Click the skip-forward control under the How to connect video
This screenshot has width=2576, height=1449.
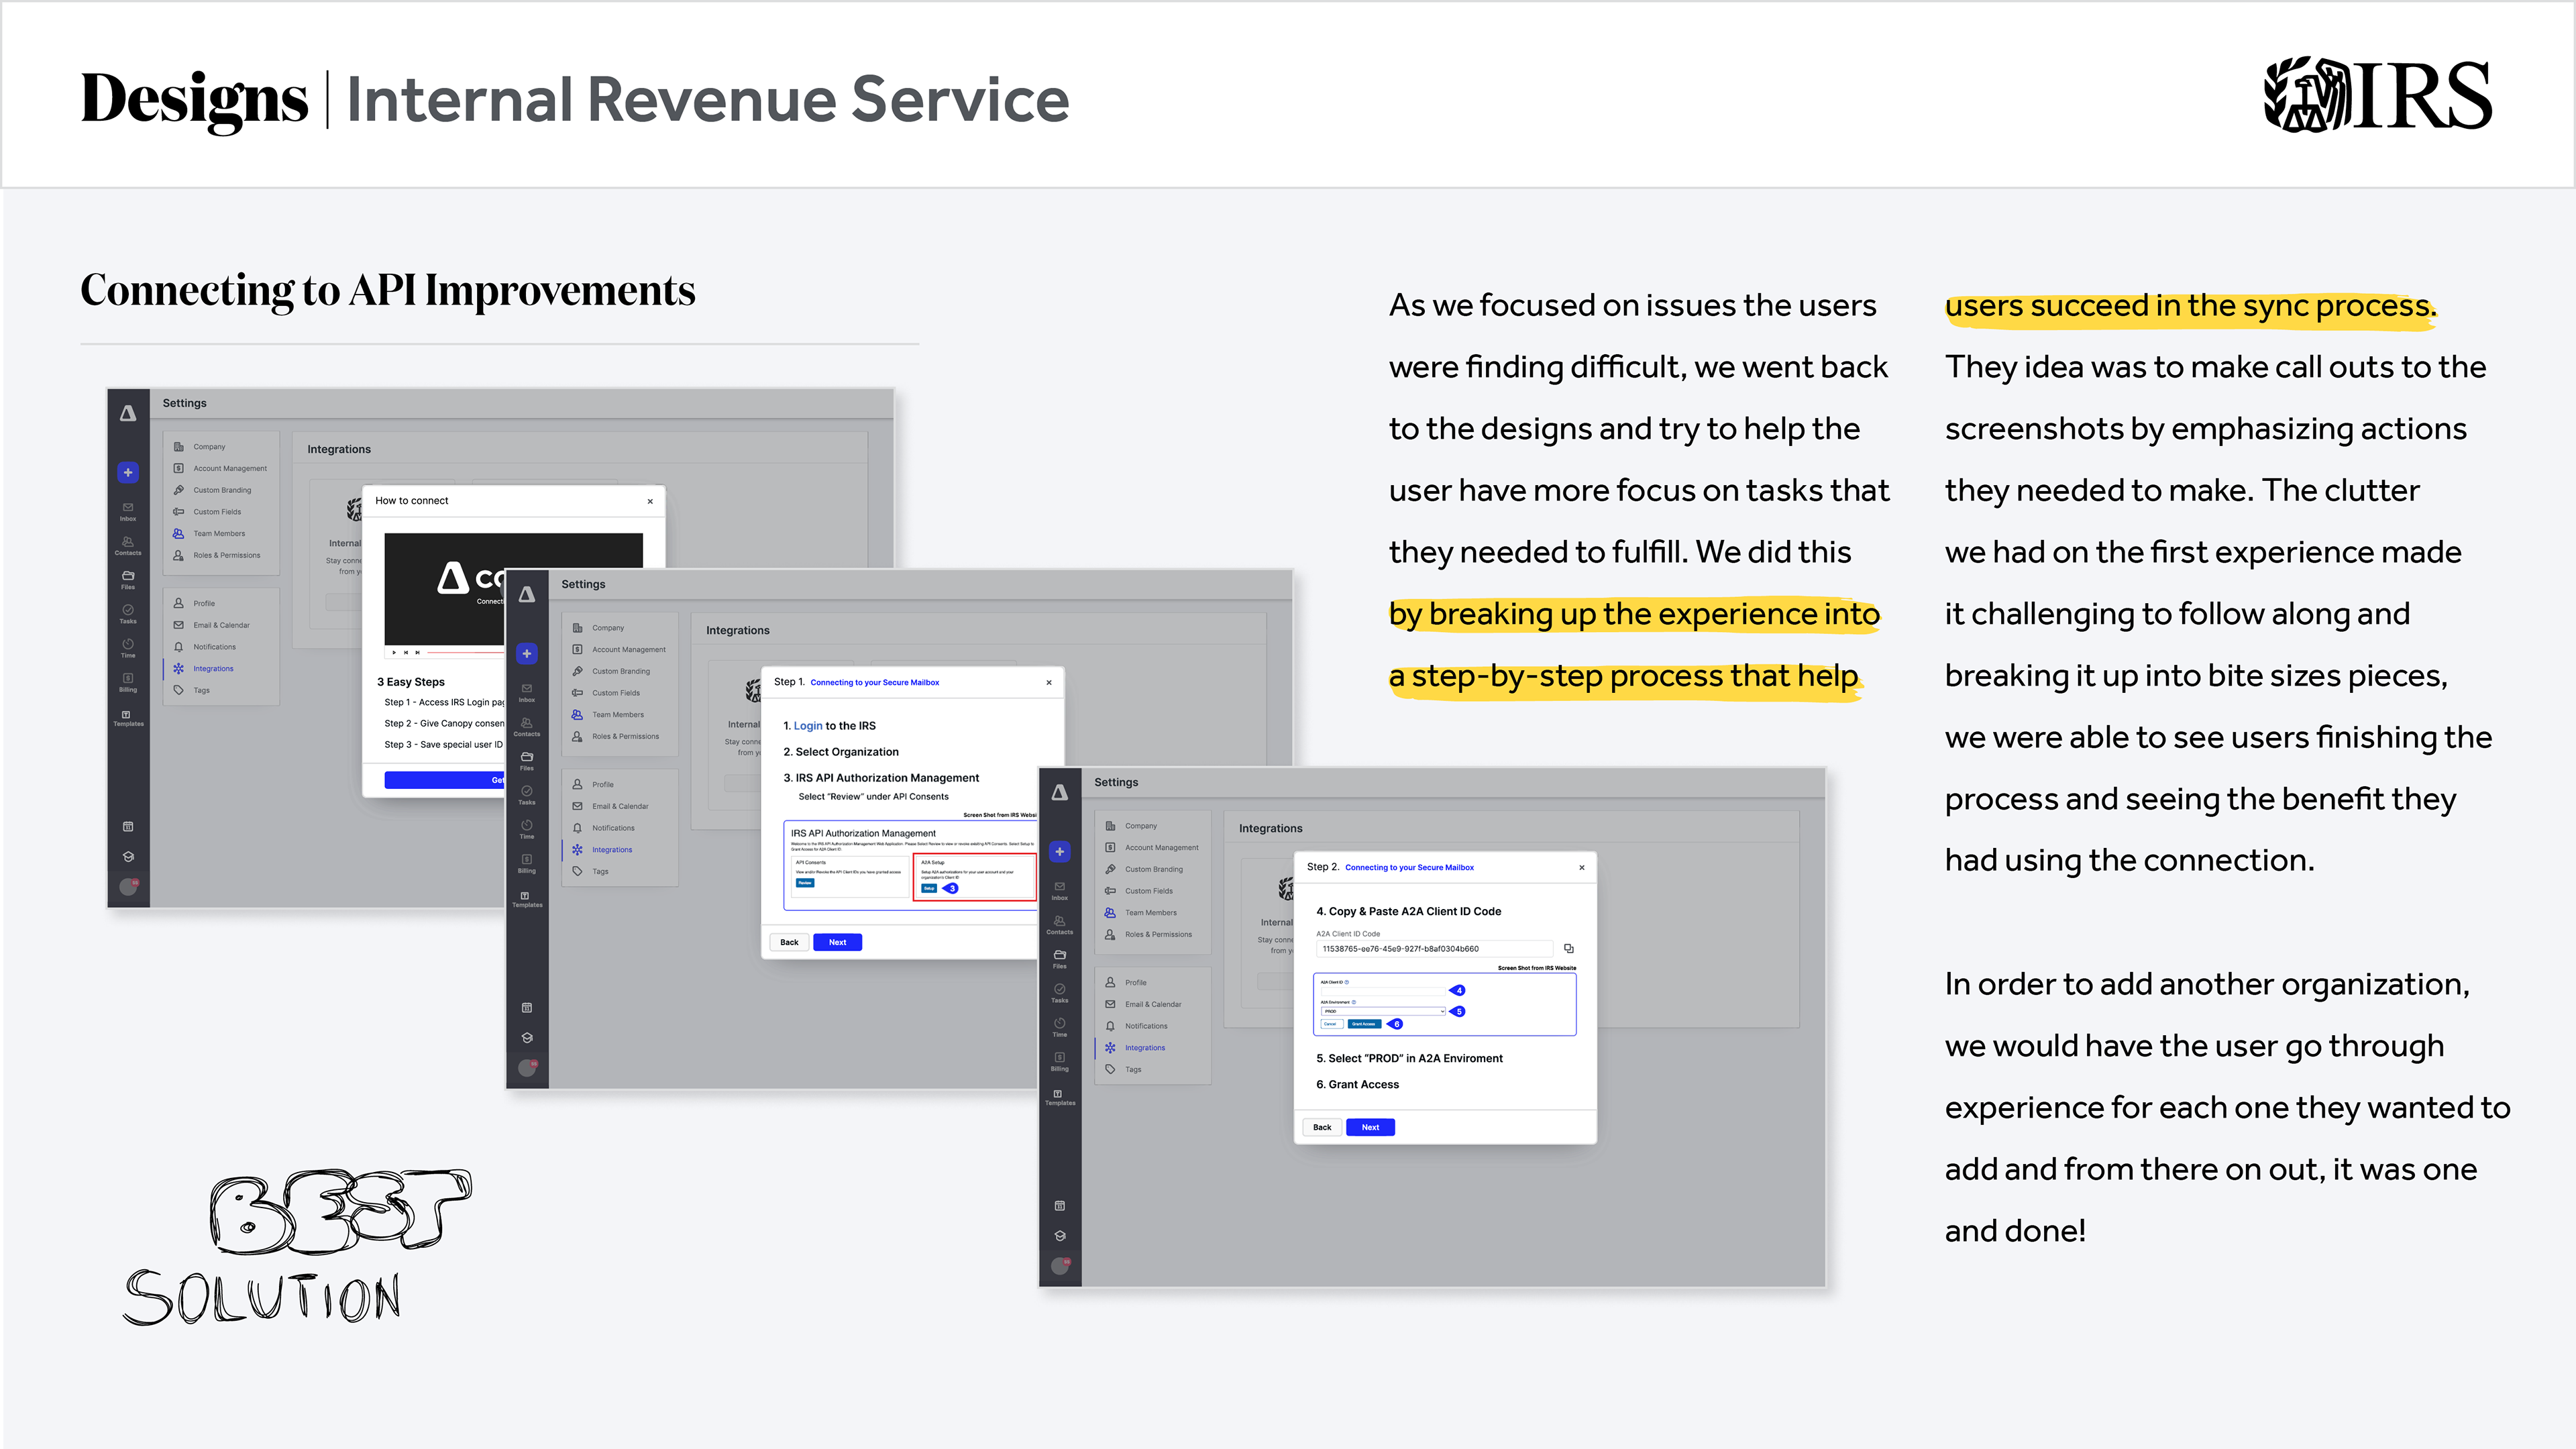[418, 652]
